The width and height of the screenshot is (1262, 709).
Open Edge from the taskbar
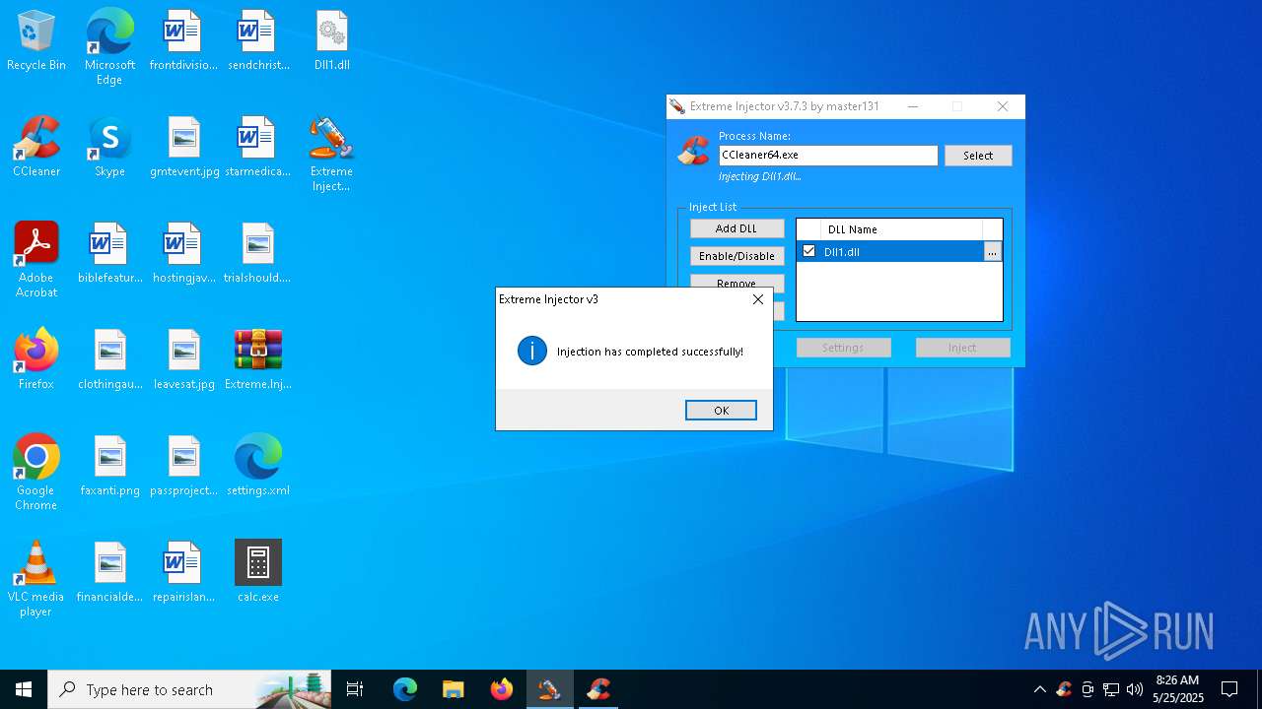pyautogui.click(x=405, y=689)
